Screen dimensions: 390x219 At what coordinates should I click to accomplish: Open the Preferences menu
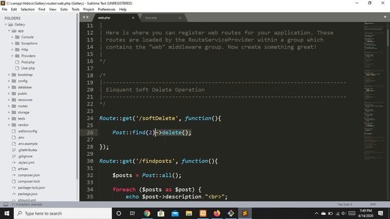click(107, 9)
